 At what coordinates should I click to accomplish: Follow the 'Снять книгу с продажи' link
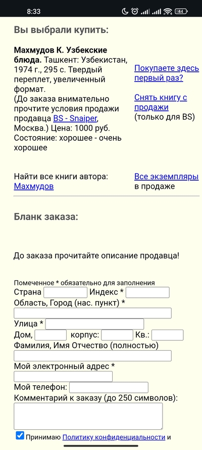[161, 102]
